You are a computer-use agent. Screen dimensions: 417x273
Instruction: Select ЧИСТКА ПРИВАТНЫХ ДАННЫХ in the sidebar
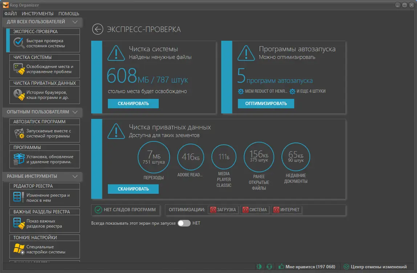(45, 92)
